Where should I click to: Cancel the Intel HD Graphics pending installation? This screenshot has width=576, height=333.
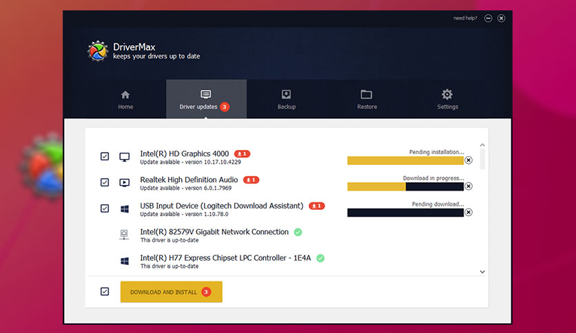pos(469,160)
